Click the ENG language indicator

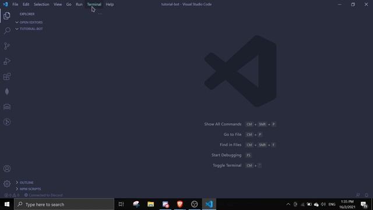[x=332, y=204]
